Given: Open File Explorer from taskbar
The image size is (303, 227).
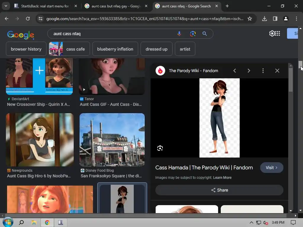Looking at the screenshot, I should [x=34, y=223].
